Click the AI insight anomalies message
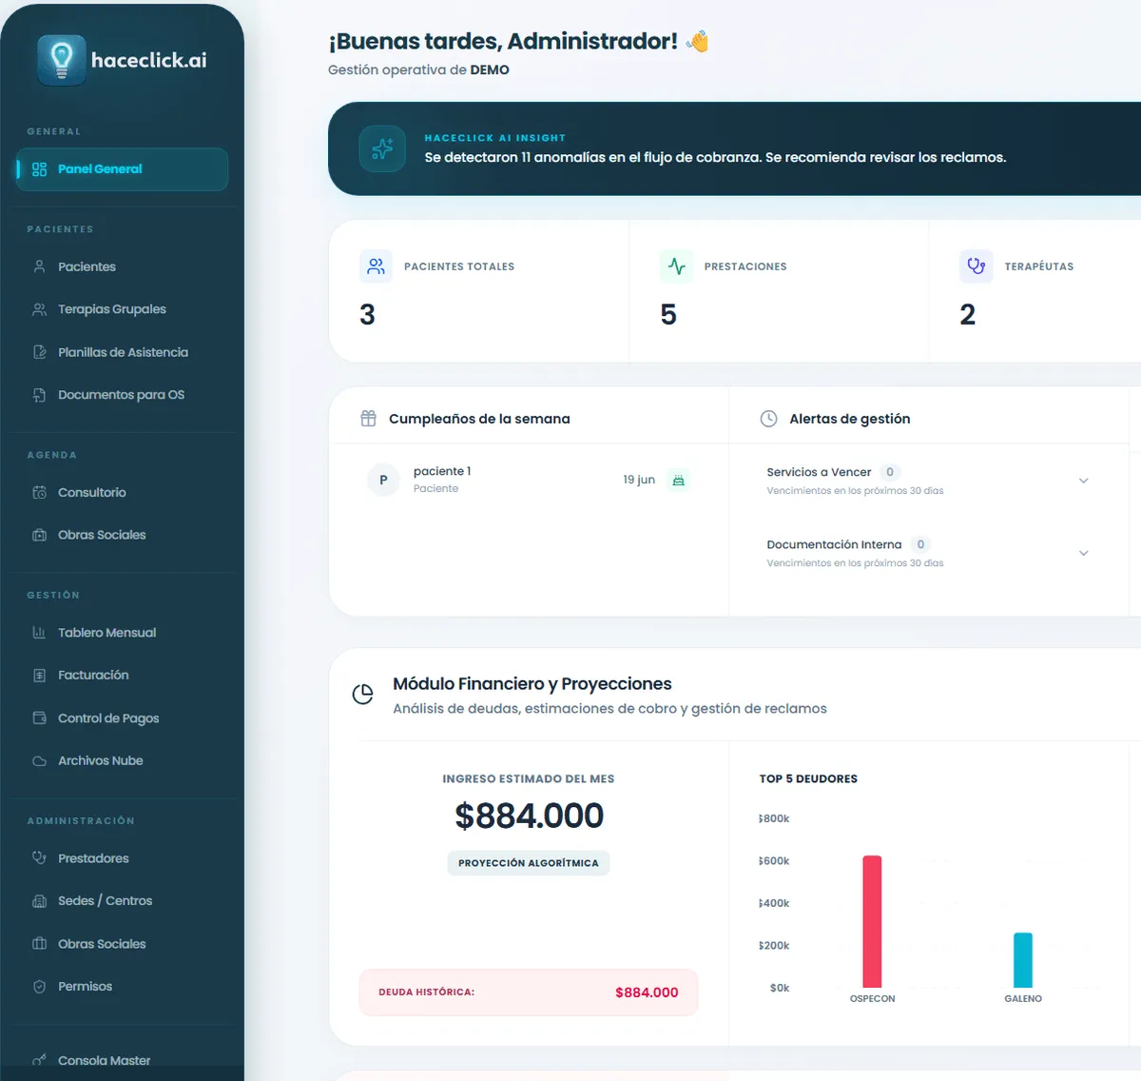The image size is (1141, 1081). [x=715, y=157]
